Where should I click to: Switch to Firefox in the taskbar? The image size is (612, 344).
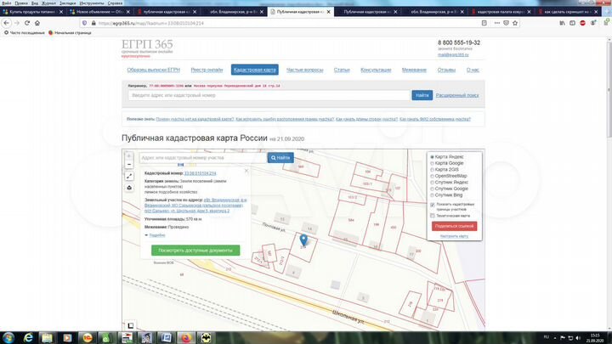point(186,338)
